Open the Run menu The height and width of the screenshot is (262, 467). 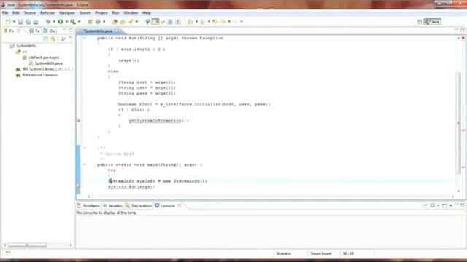pos(115,13)
